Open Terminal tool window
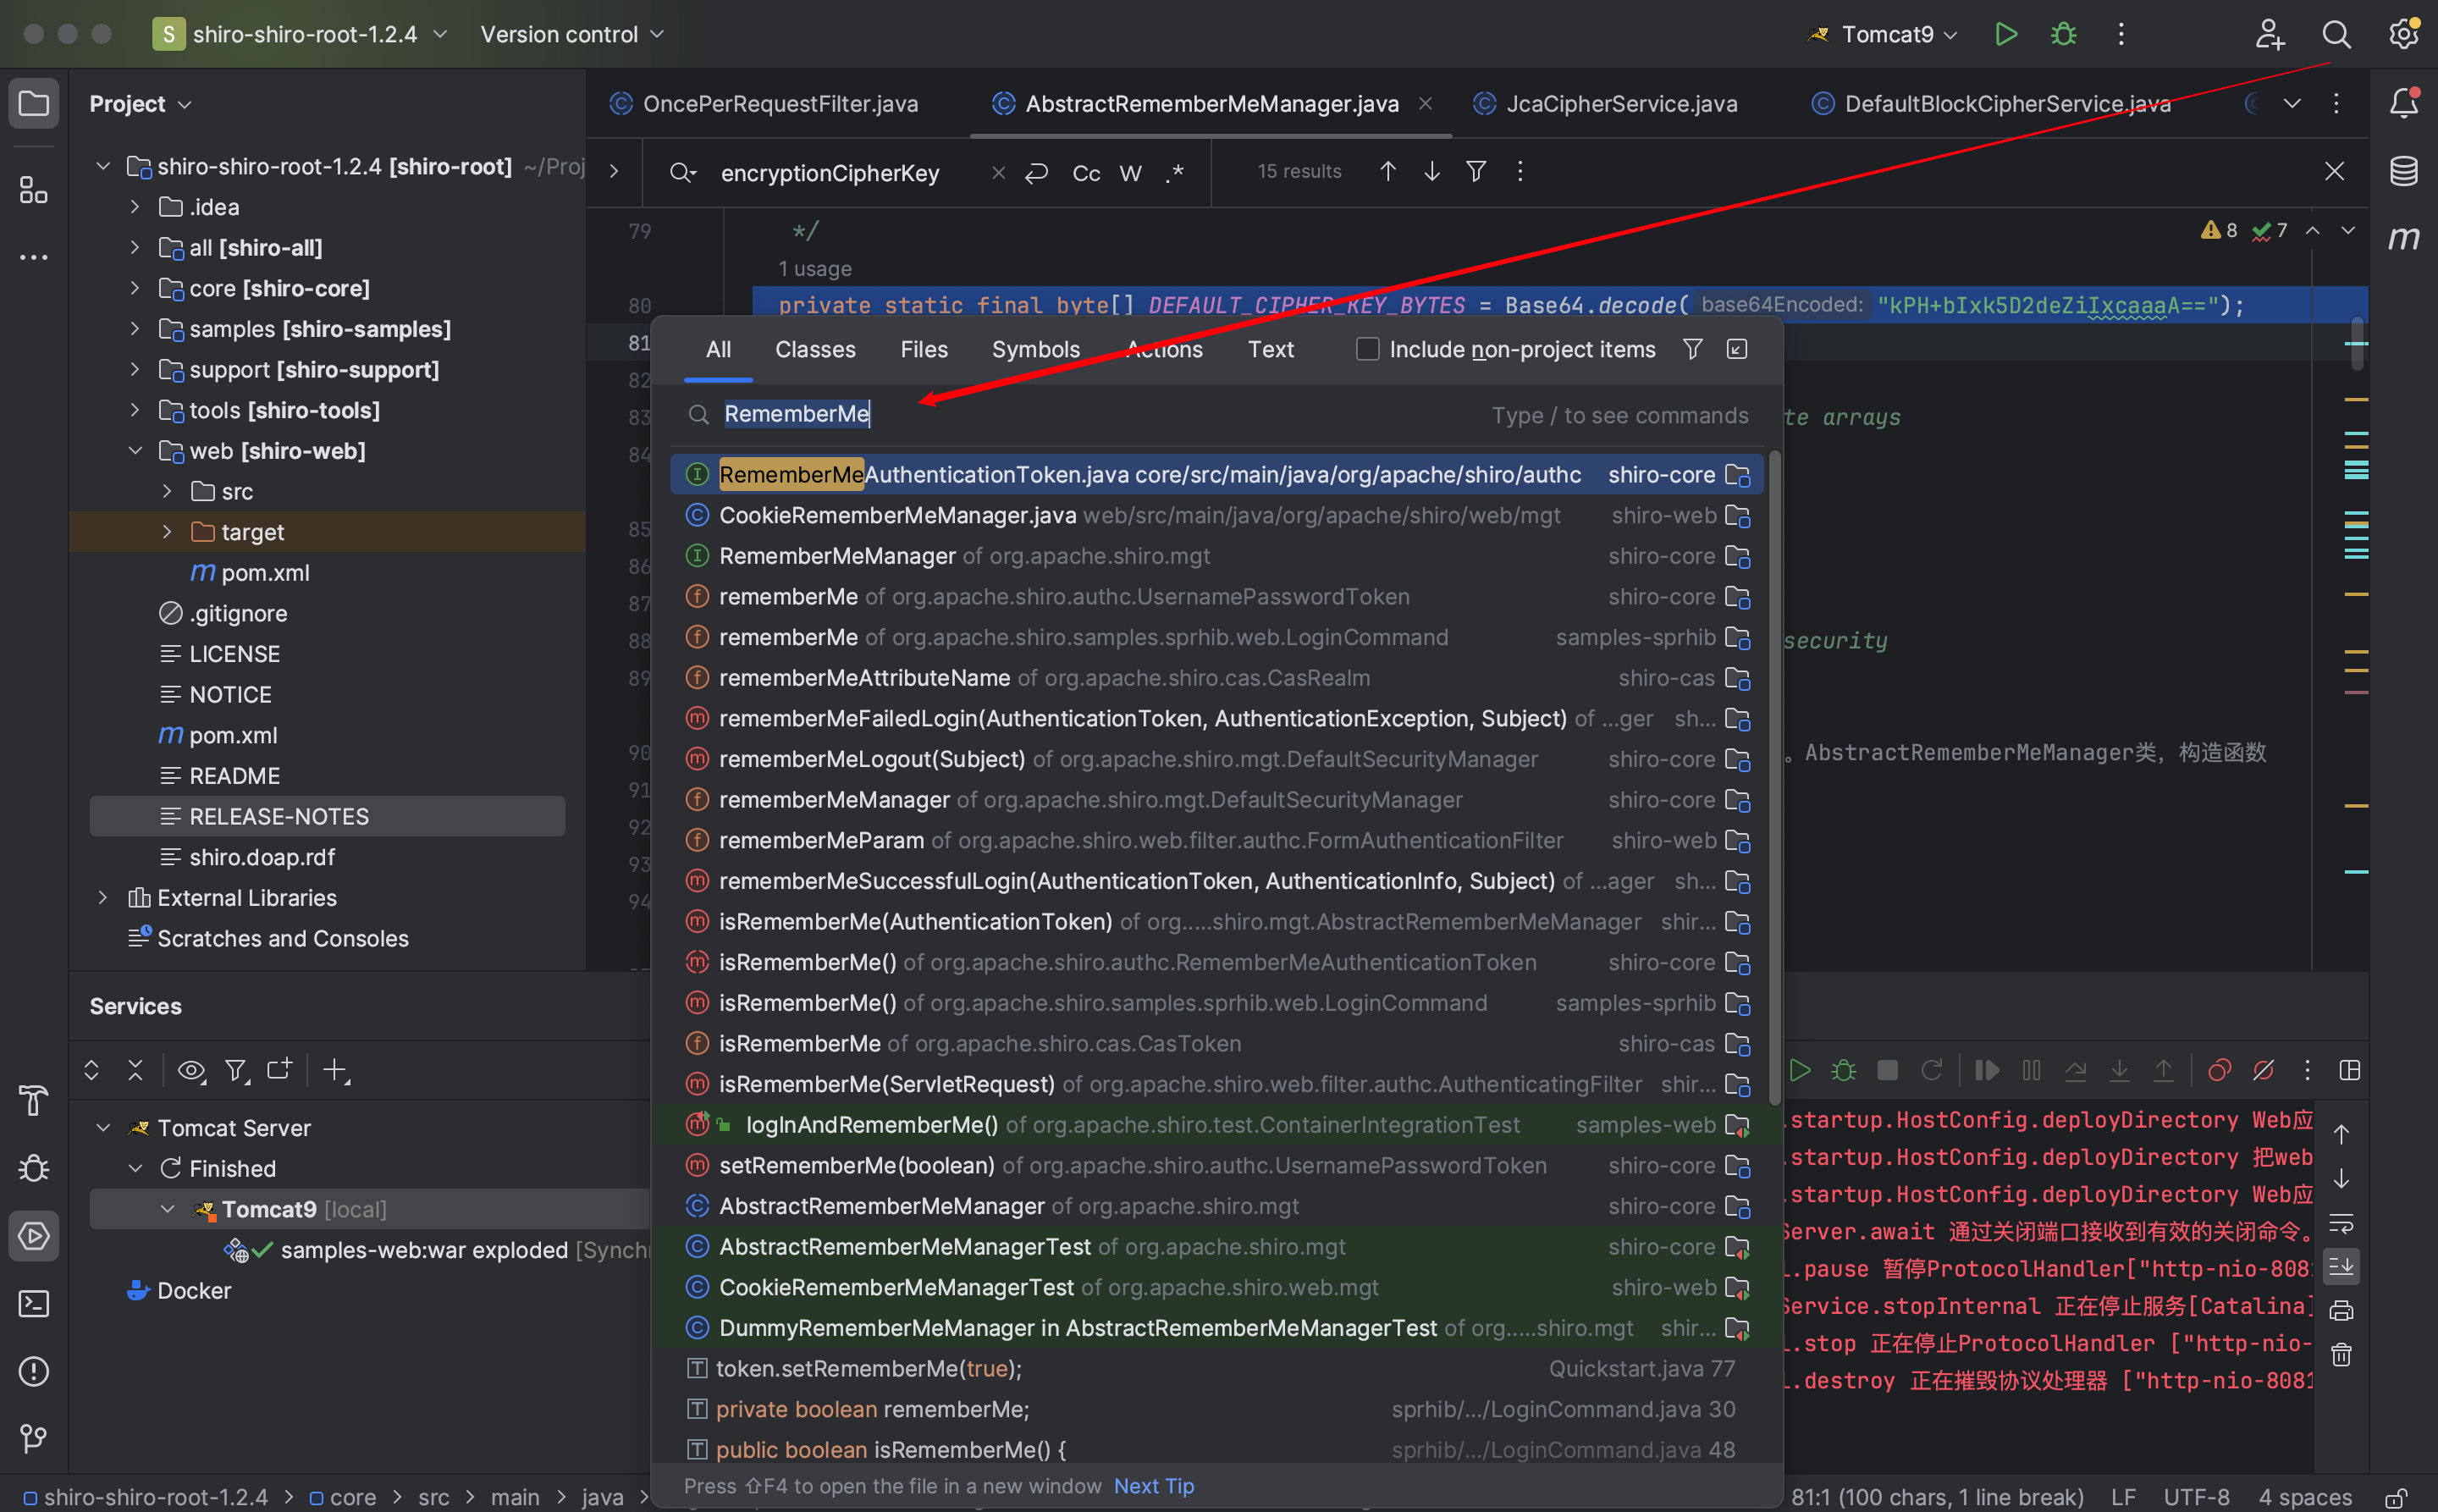The height and width of the screenshot is (1512, 2438). [34, 1304]
